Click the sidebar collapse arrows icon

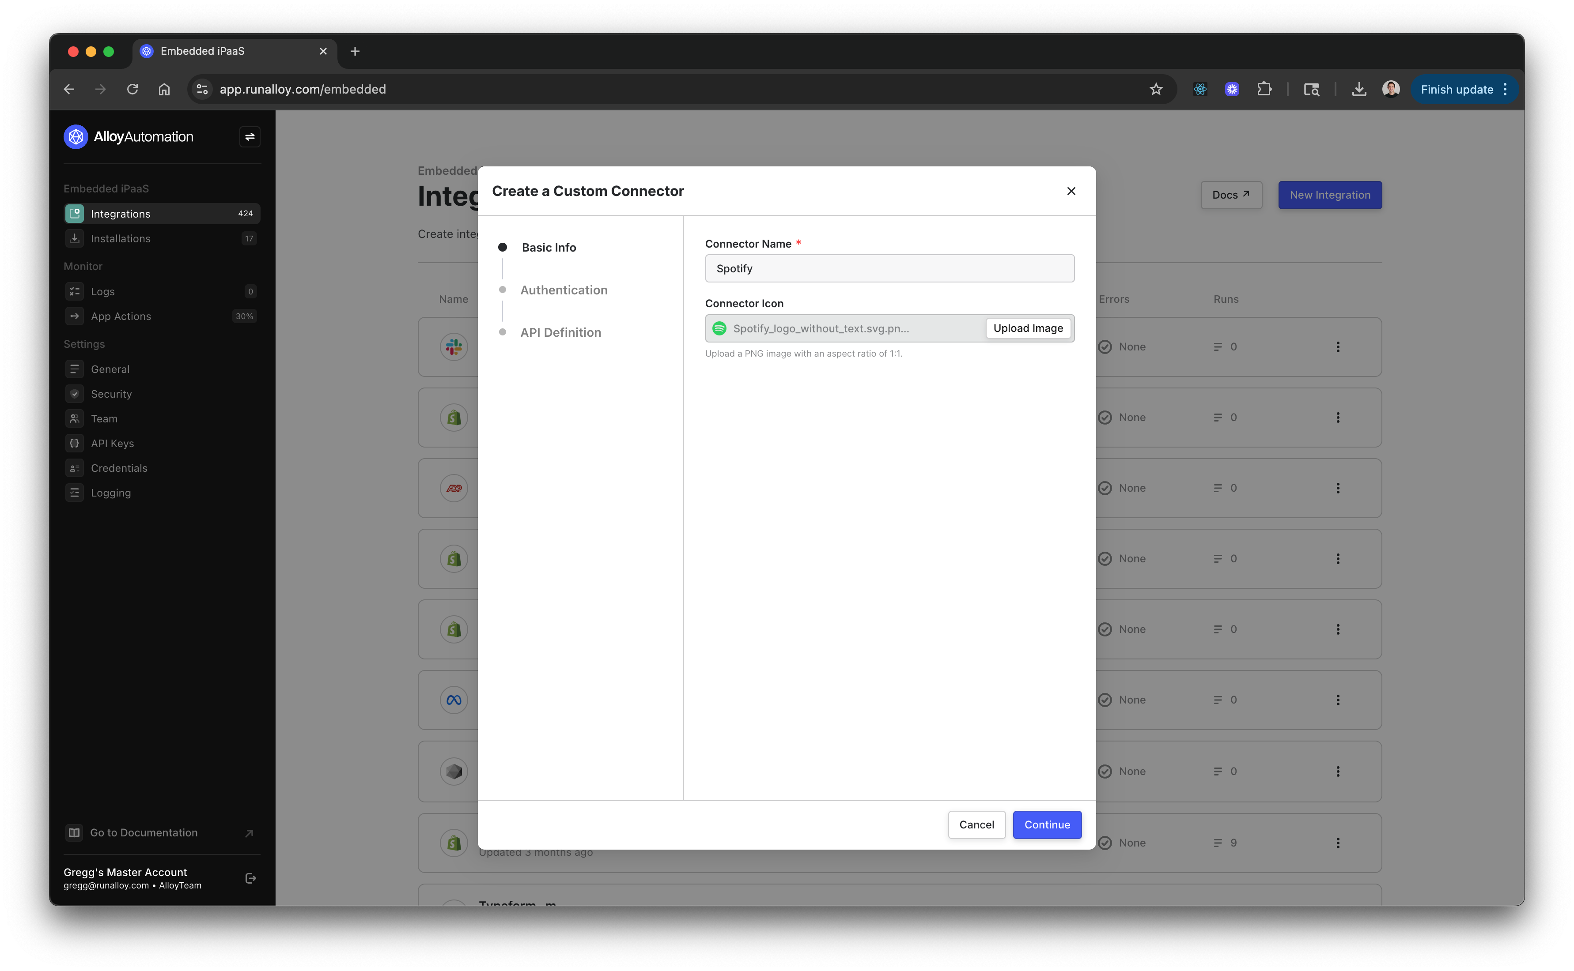pyautogui.click(x=249, y=137)
